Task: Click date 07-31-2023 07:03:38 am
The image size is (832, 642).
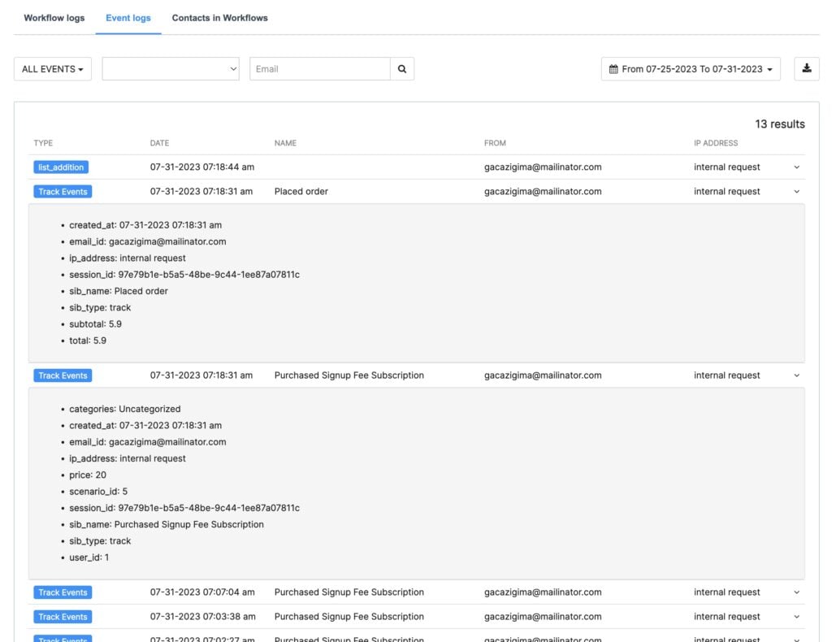Action: [x=202, y=617]
